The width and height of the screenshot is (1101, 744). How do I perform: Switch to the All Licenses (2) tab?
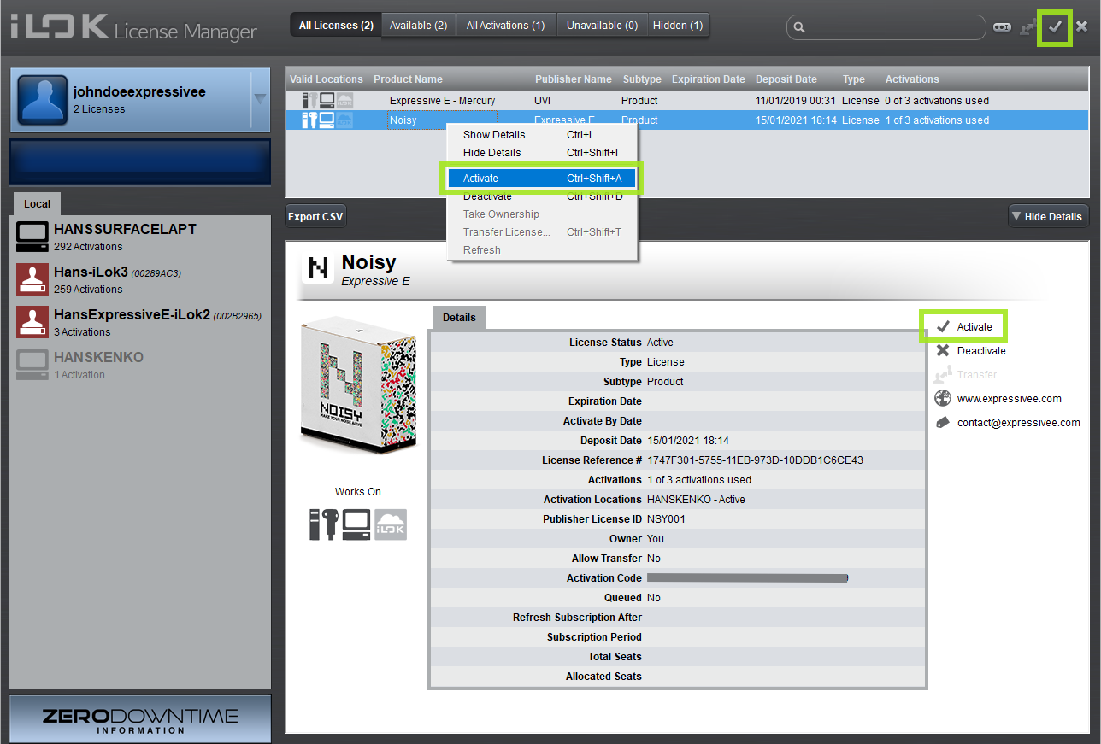coord(336,26)
